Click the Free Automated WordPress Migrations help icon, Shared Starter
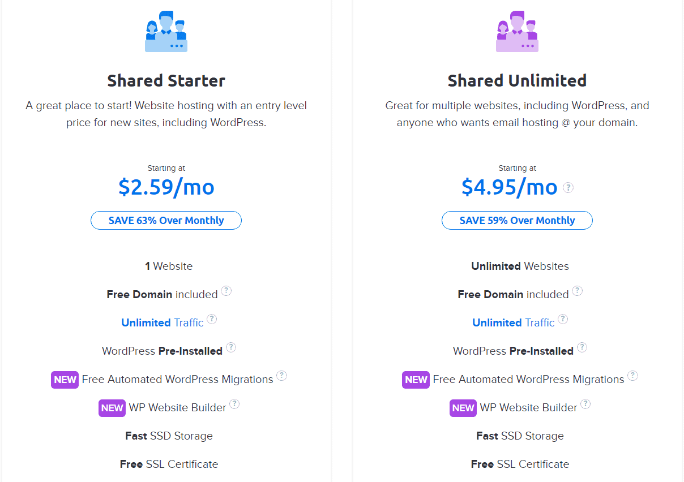 tap(282, 375)
